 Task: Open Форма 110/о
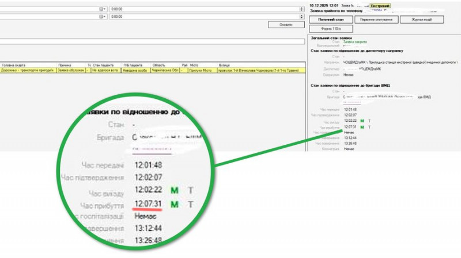click(331, 28)
